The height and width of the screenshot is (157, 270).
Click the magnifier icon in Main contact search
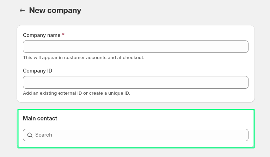30,135
